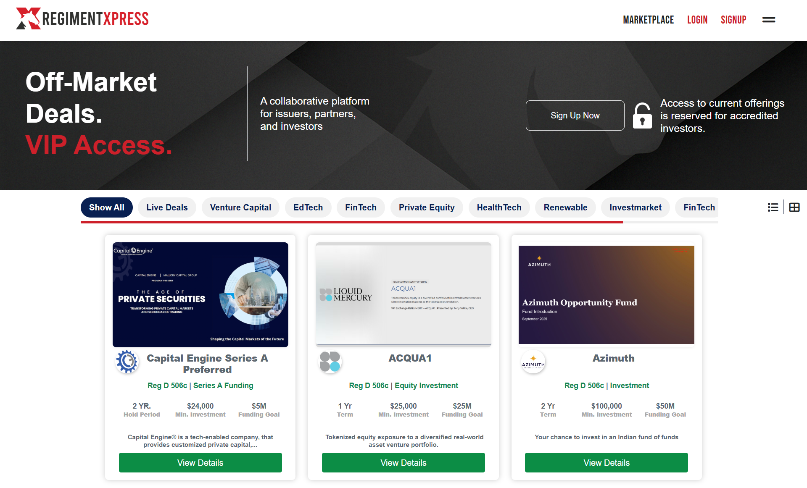Open ACQUA1 Liquid Mercury thumbnail

(403, 295)
